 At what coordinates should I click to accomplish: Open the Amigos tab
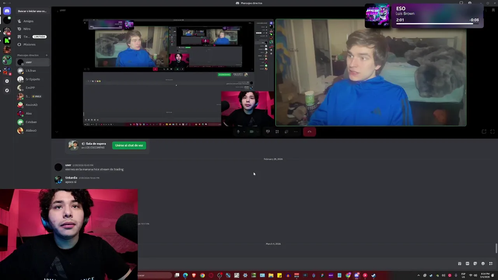pyautogui.click(x=33, y=21)
